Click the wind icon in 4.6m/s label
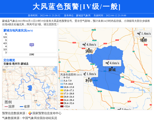 coord(107,63)
